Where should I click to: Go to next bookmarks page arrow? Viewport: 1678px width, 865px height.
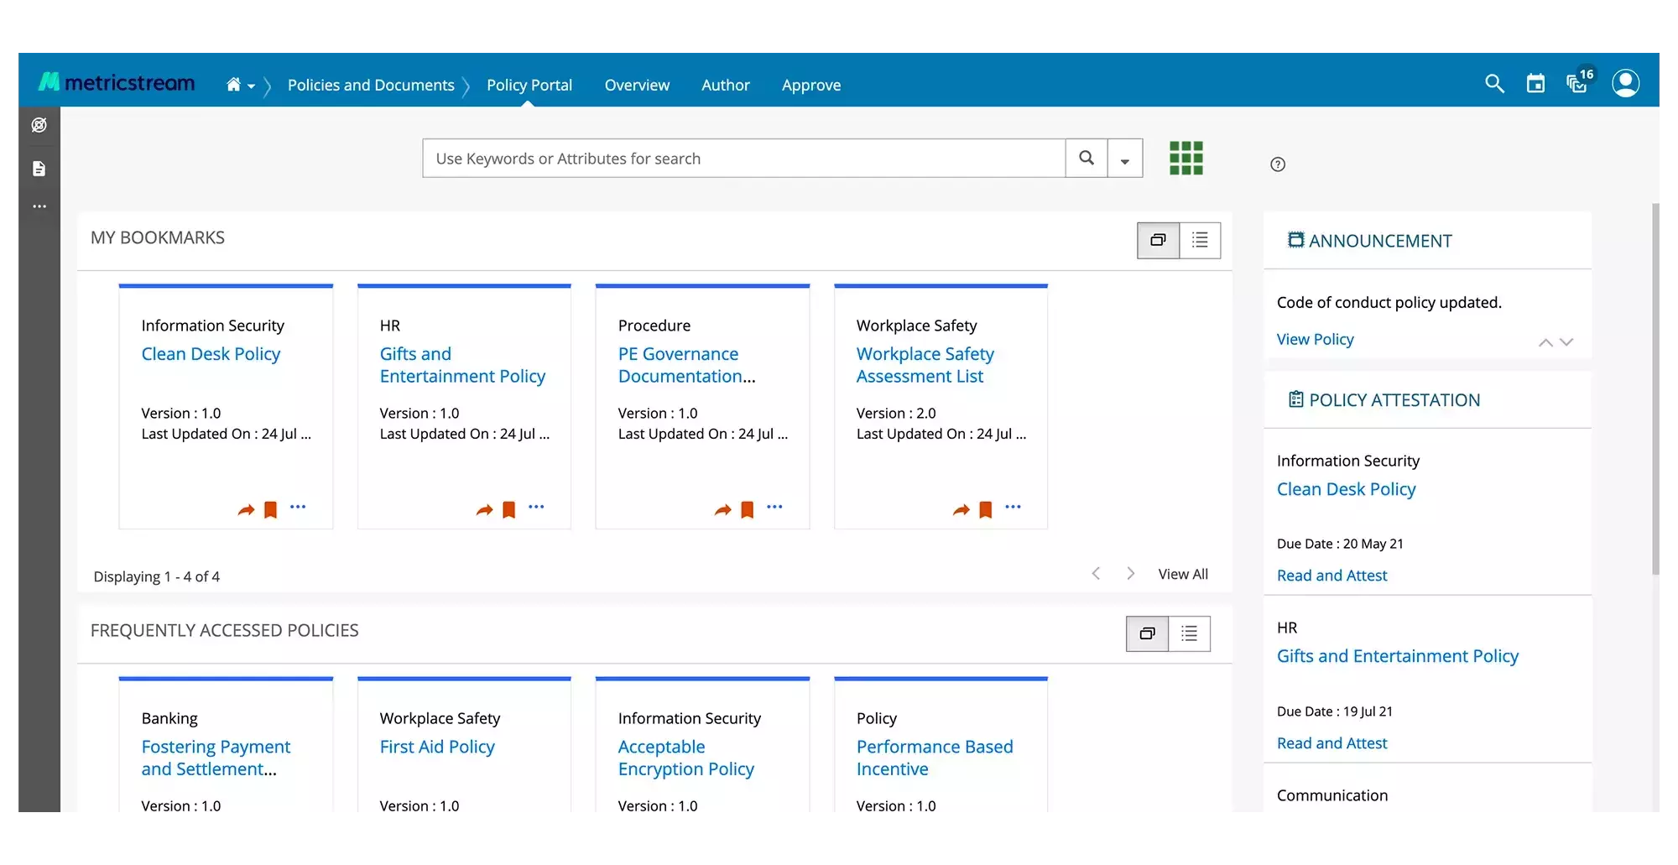coord(1130,573)
